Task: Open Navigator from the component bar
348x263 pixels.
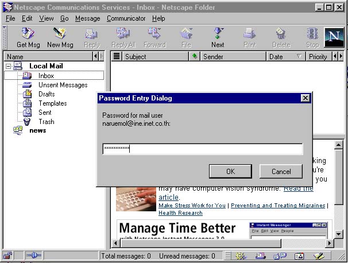Action: point(241,256)
